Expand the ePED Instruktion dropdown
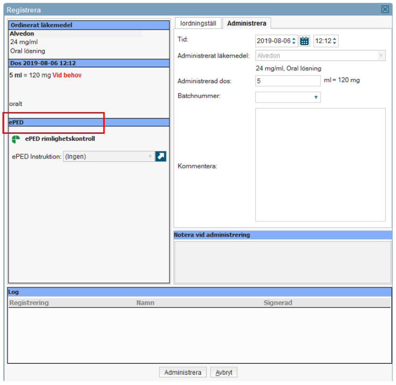396x385 pixels. tap(150, 157)
